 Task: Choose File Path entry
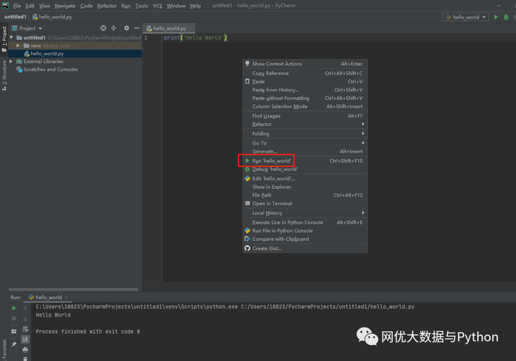(x=305, y=195)
